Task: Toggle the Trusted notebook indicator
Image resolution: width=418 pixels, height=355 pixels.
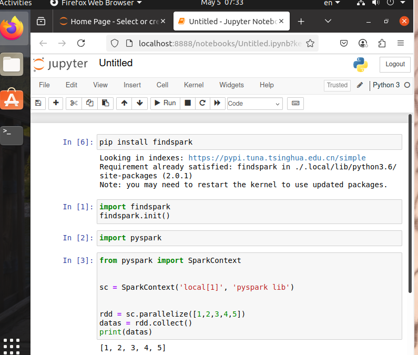Action: click(x=337, y=85)
